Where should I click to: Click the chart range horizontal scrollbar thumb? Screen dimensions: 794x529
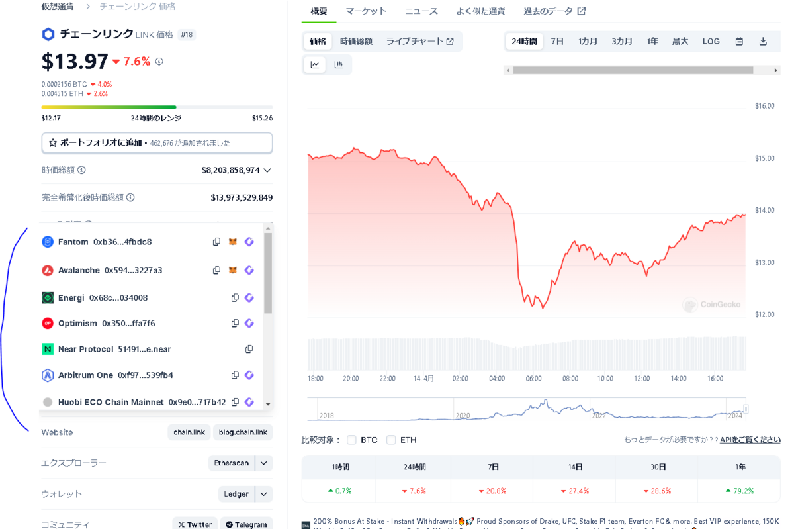[633, 70]
